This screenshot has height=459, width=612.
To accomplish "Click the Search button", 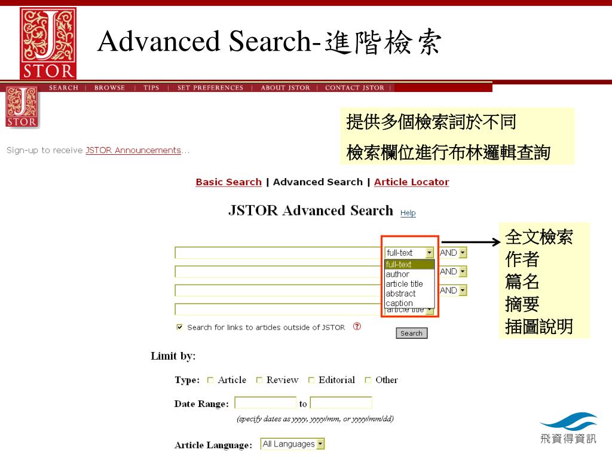I will [x=411, y=333].
